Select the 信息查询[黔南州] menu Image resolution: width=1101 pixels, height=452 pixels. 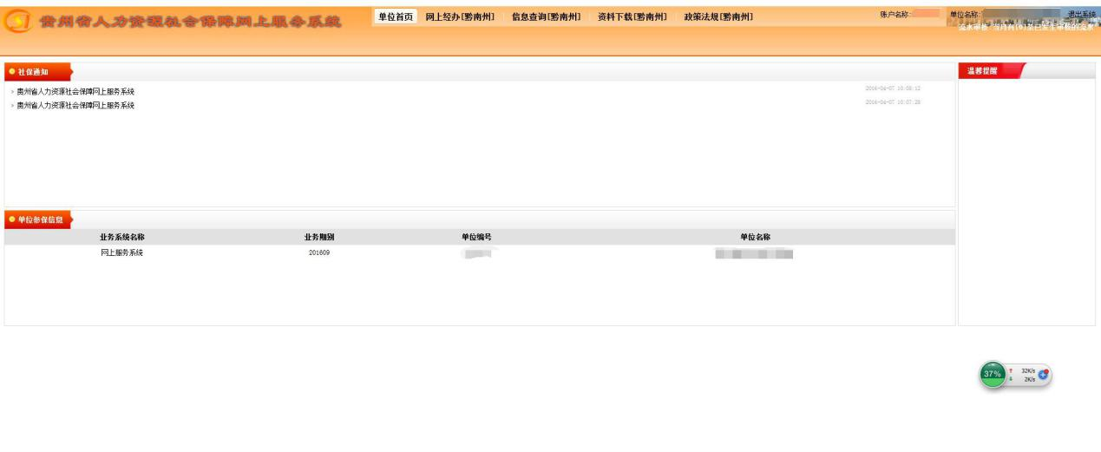click(x=546, y=16)
